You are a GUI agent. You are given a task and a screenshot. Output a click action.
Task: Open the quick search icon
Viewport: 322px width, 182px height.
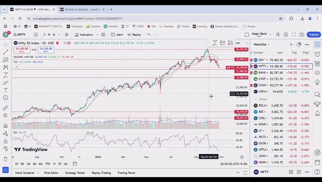(x=278, y=35)
